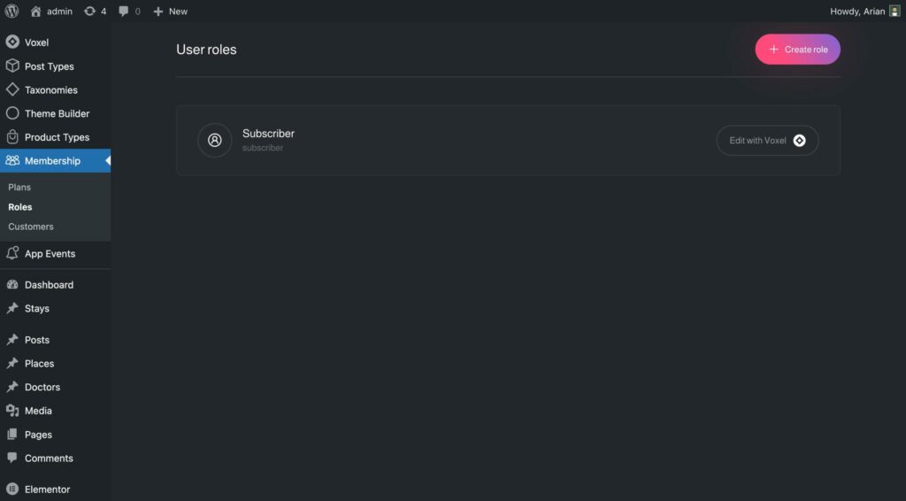Click the App Events bell icon
Viewport: 906px width, 501px height.
pos(12,254)
